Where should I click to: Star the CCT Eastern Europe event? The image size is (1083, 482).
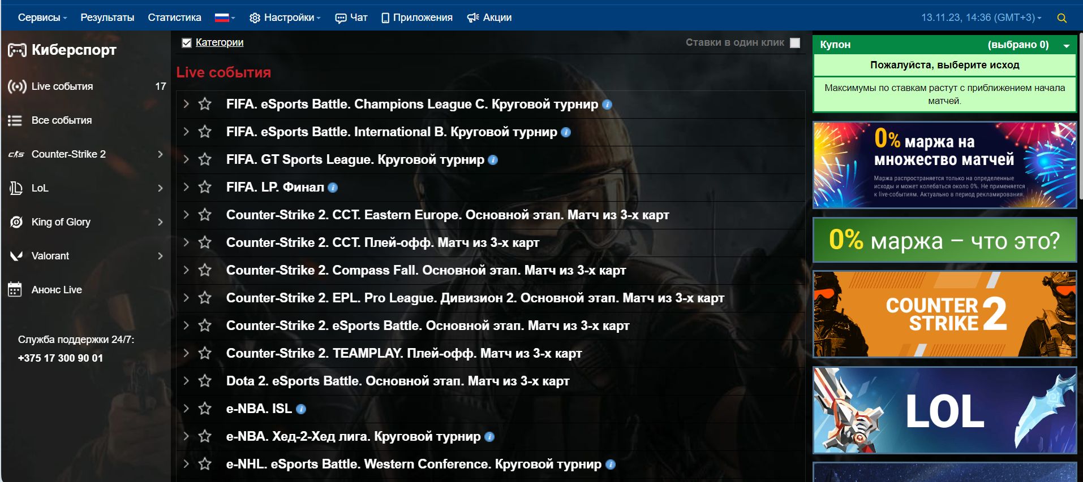click(x=205, y=215)
